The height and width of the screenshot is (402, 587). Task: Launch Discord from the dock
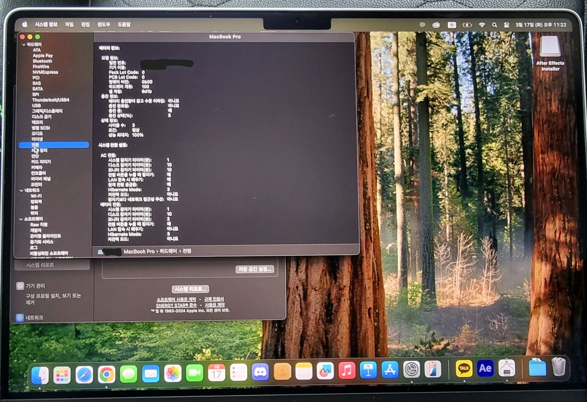(260, 372)
